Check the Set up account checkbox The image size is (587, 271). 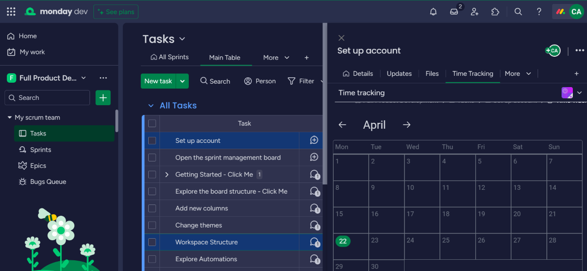pos(152,140)
